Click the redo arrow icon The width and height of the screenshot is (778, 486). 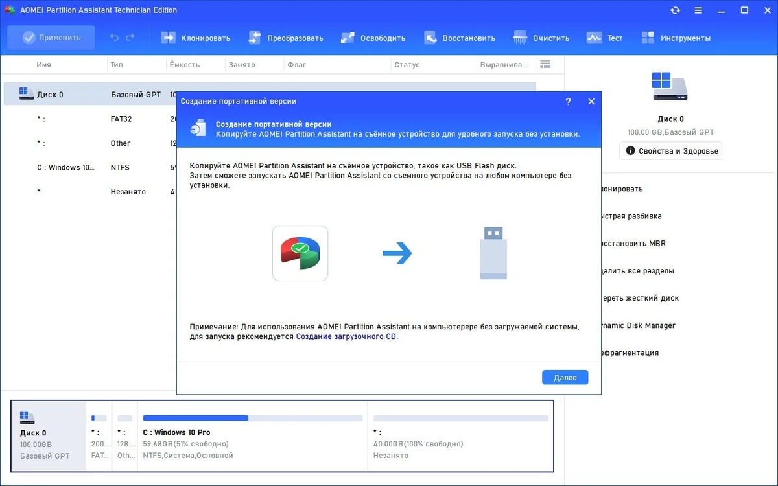click(x=130, y=38)
